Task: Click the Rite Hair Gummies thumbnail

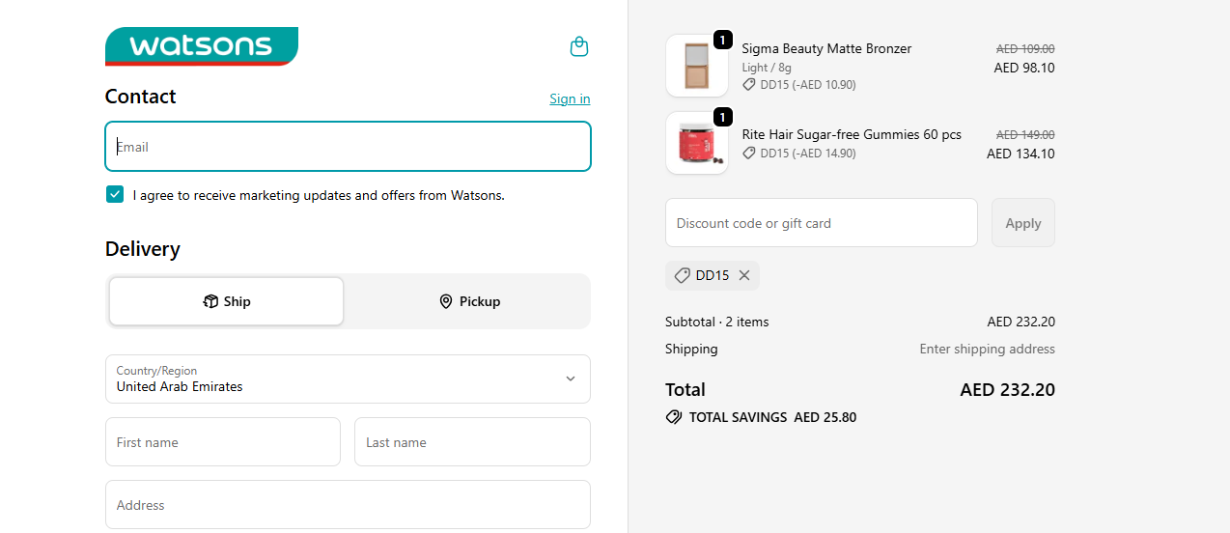Action: (697, 143)
